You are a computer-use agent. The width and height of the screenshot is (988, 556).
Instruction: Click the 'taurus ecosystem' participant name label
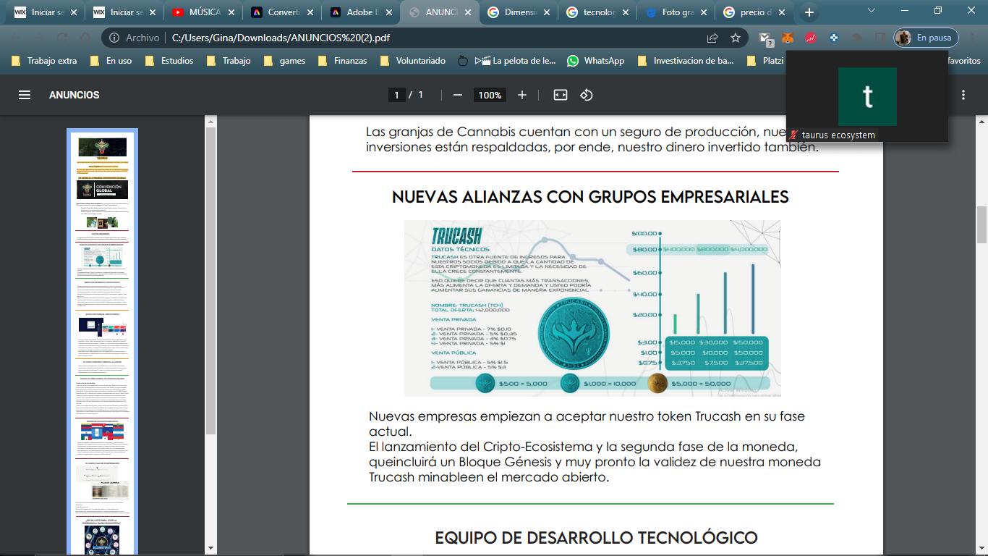pyautogui.click(x=838, y=135)
